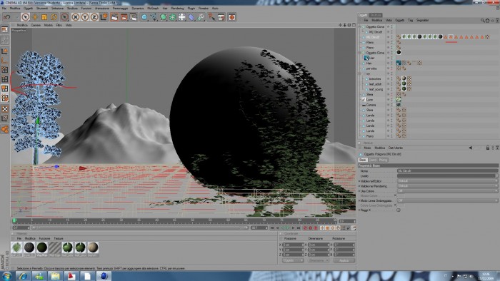This screenshot has height=281, width=500.
Task: Open the Rendering menu
Action: tap(177, 9)
